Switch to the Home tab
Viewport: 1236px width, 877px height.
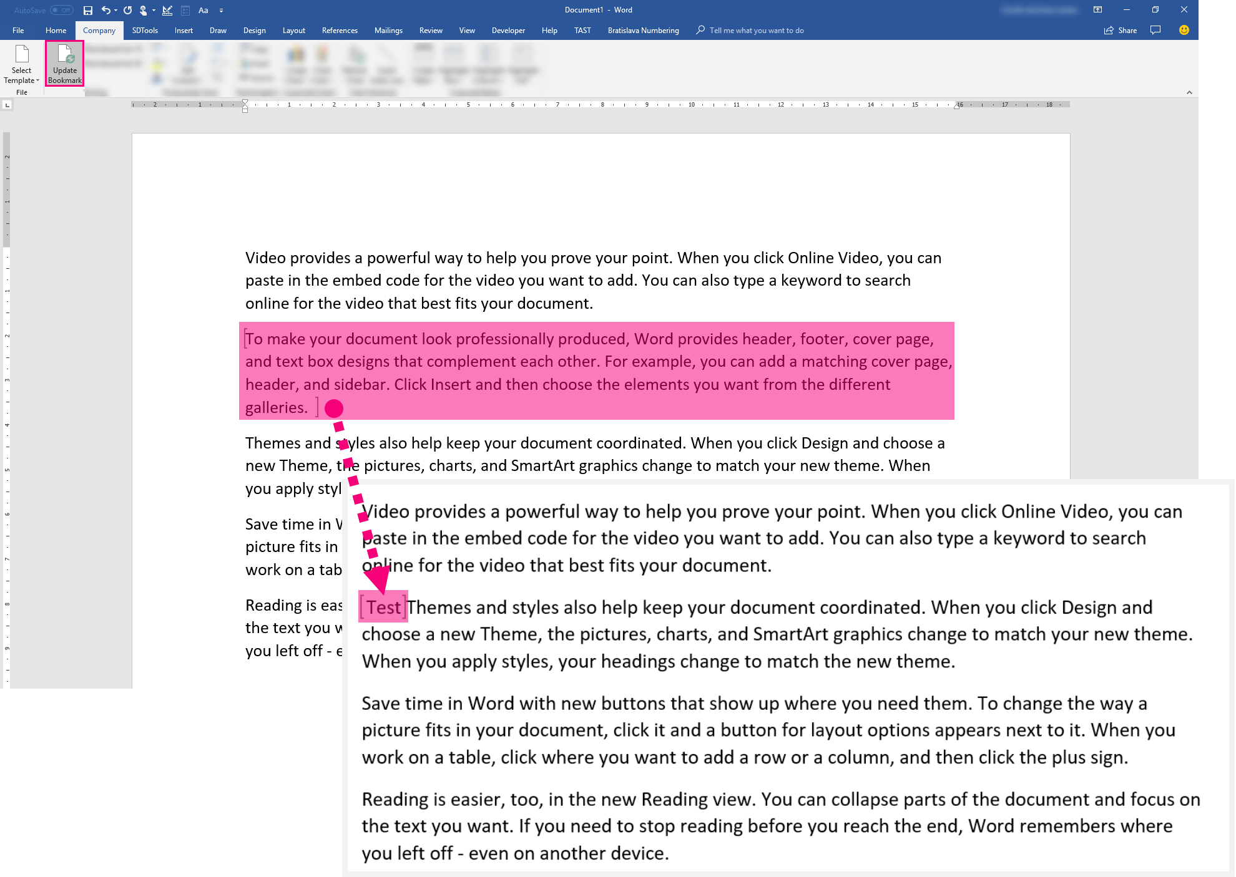(x=56, y=30)
